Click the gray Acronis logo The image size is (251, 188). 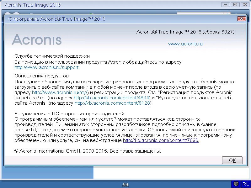[37, 40]
